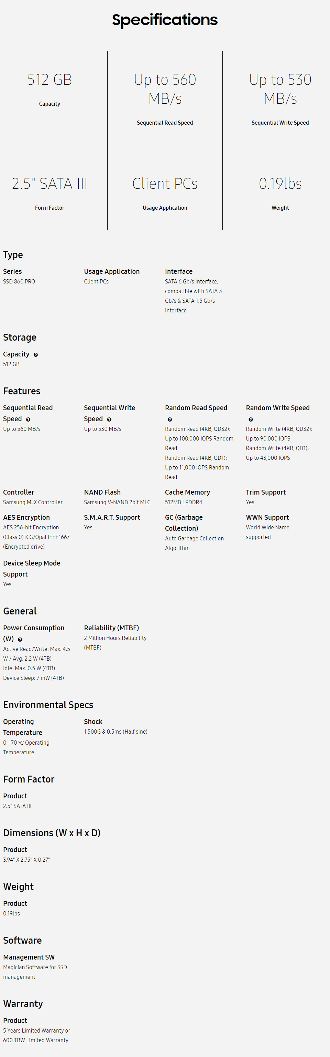Click the Warranty section heading
Screen dimensions: 330x1057
pos(23,1004)
